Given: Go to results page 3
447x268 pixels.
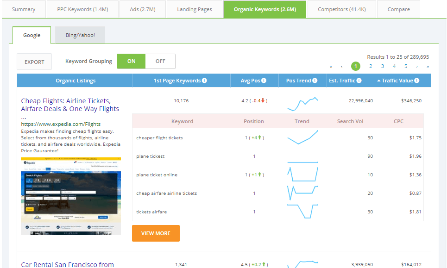Looking at the screenshot, I should click(x=382, y=67).
